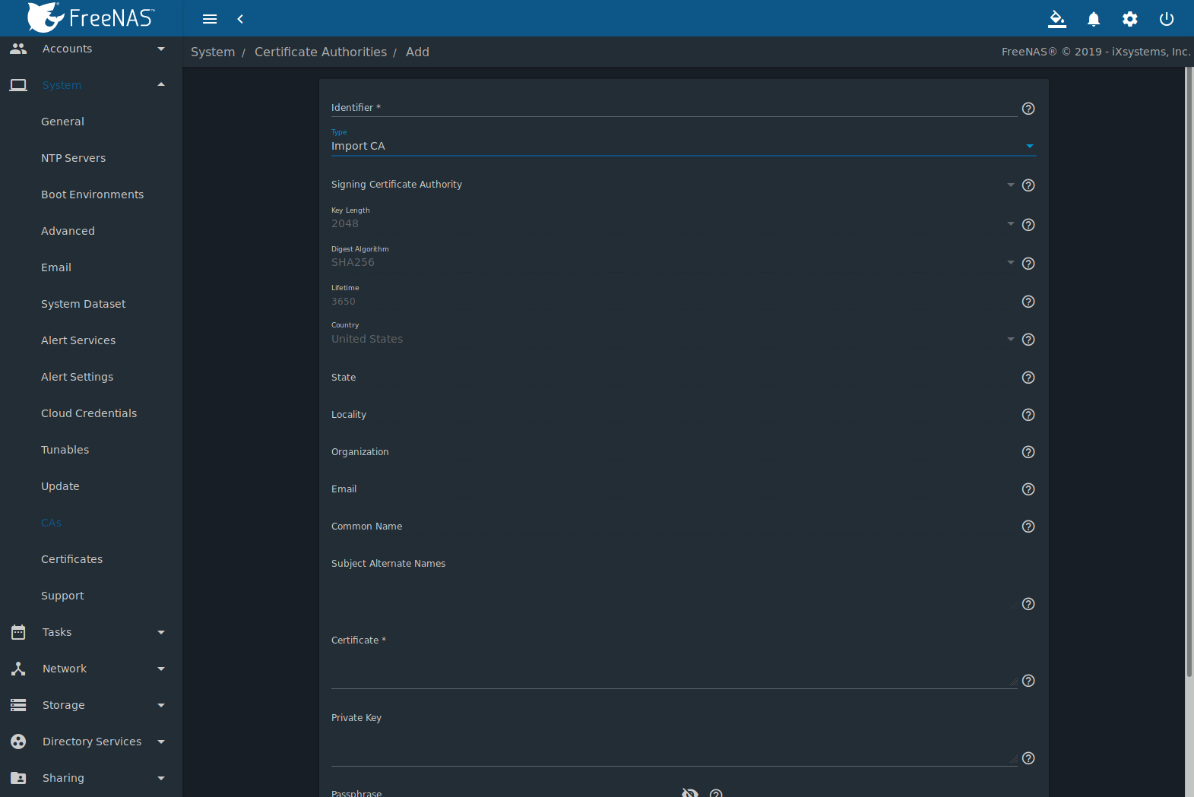
Task: Show help for Email field
Action: [1028, 489]
